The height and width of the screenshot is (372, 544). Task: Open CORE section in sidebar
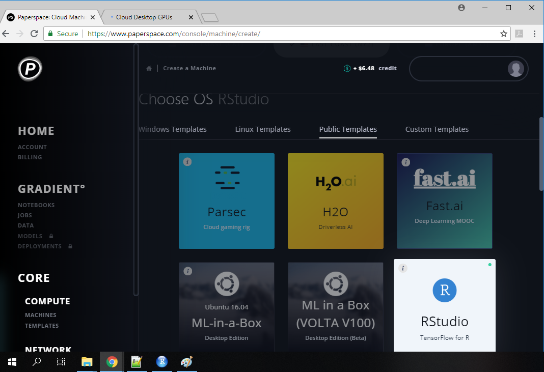[34, 278]
